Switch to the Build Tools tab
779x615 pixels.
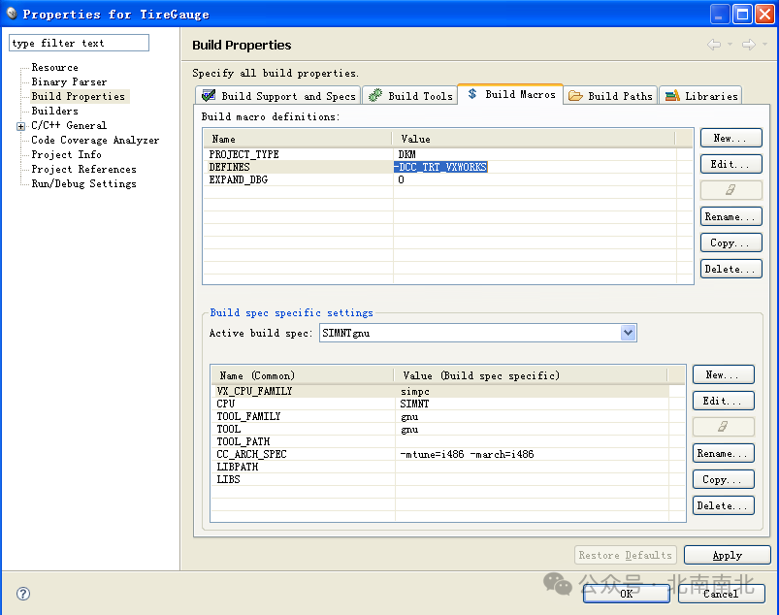410,95
